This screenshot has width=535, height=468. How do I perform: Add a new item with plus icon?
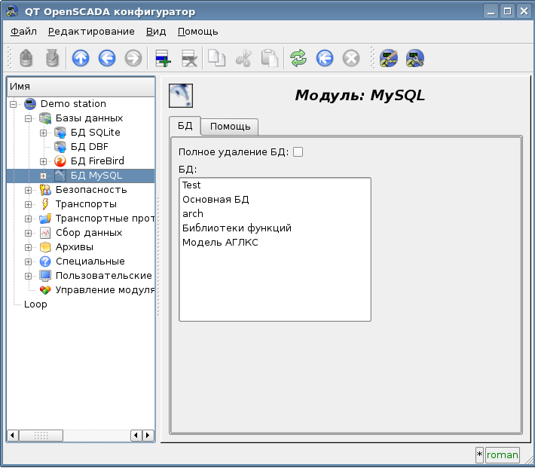163,58
